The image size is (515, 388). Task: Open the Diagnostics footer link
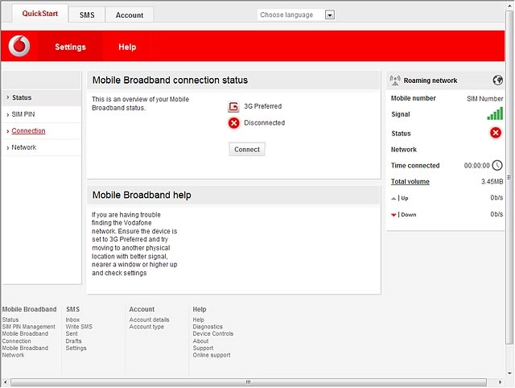[x=208, y=327]
